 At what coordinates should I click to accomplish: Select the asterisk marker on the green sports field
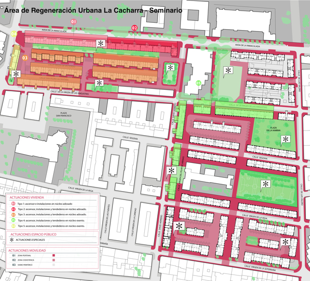pos(266,184)
